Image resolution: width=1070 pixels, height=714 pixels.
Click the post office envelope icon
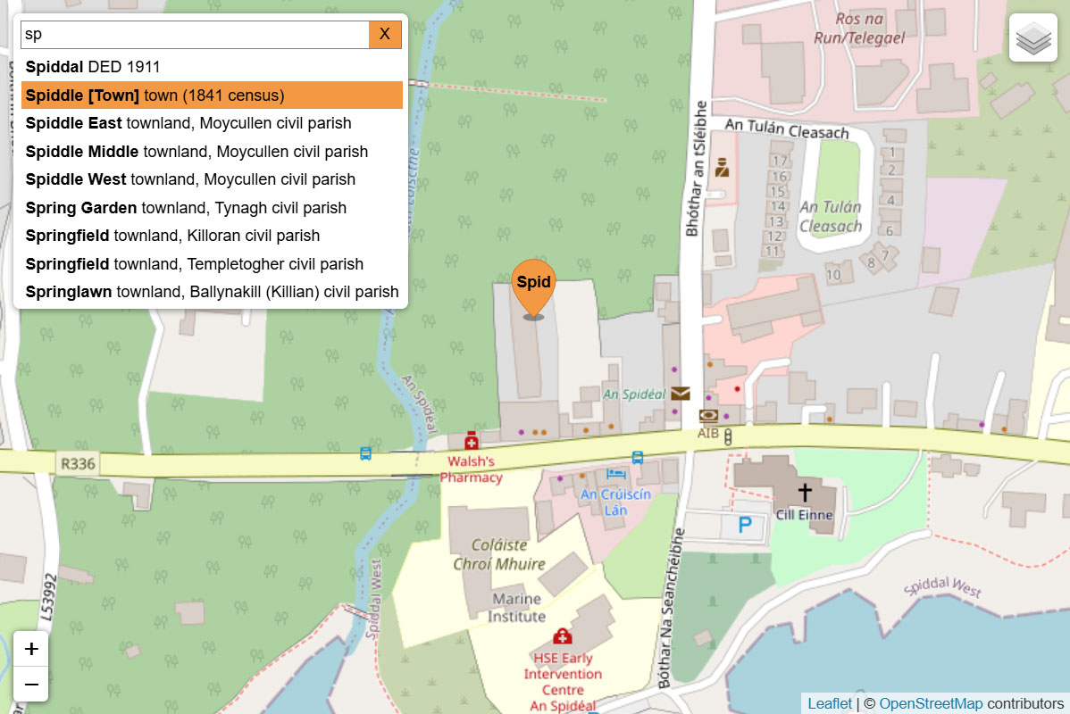click(x=681, y=394)
